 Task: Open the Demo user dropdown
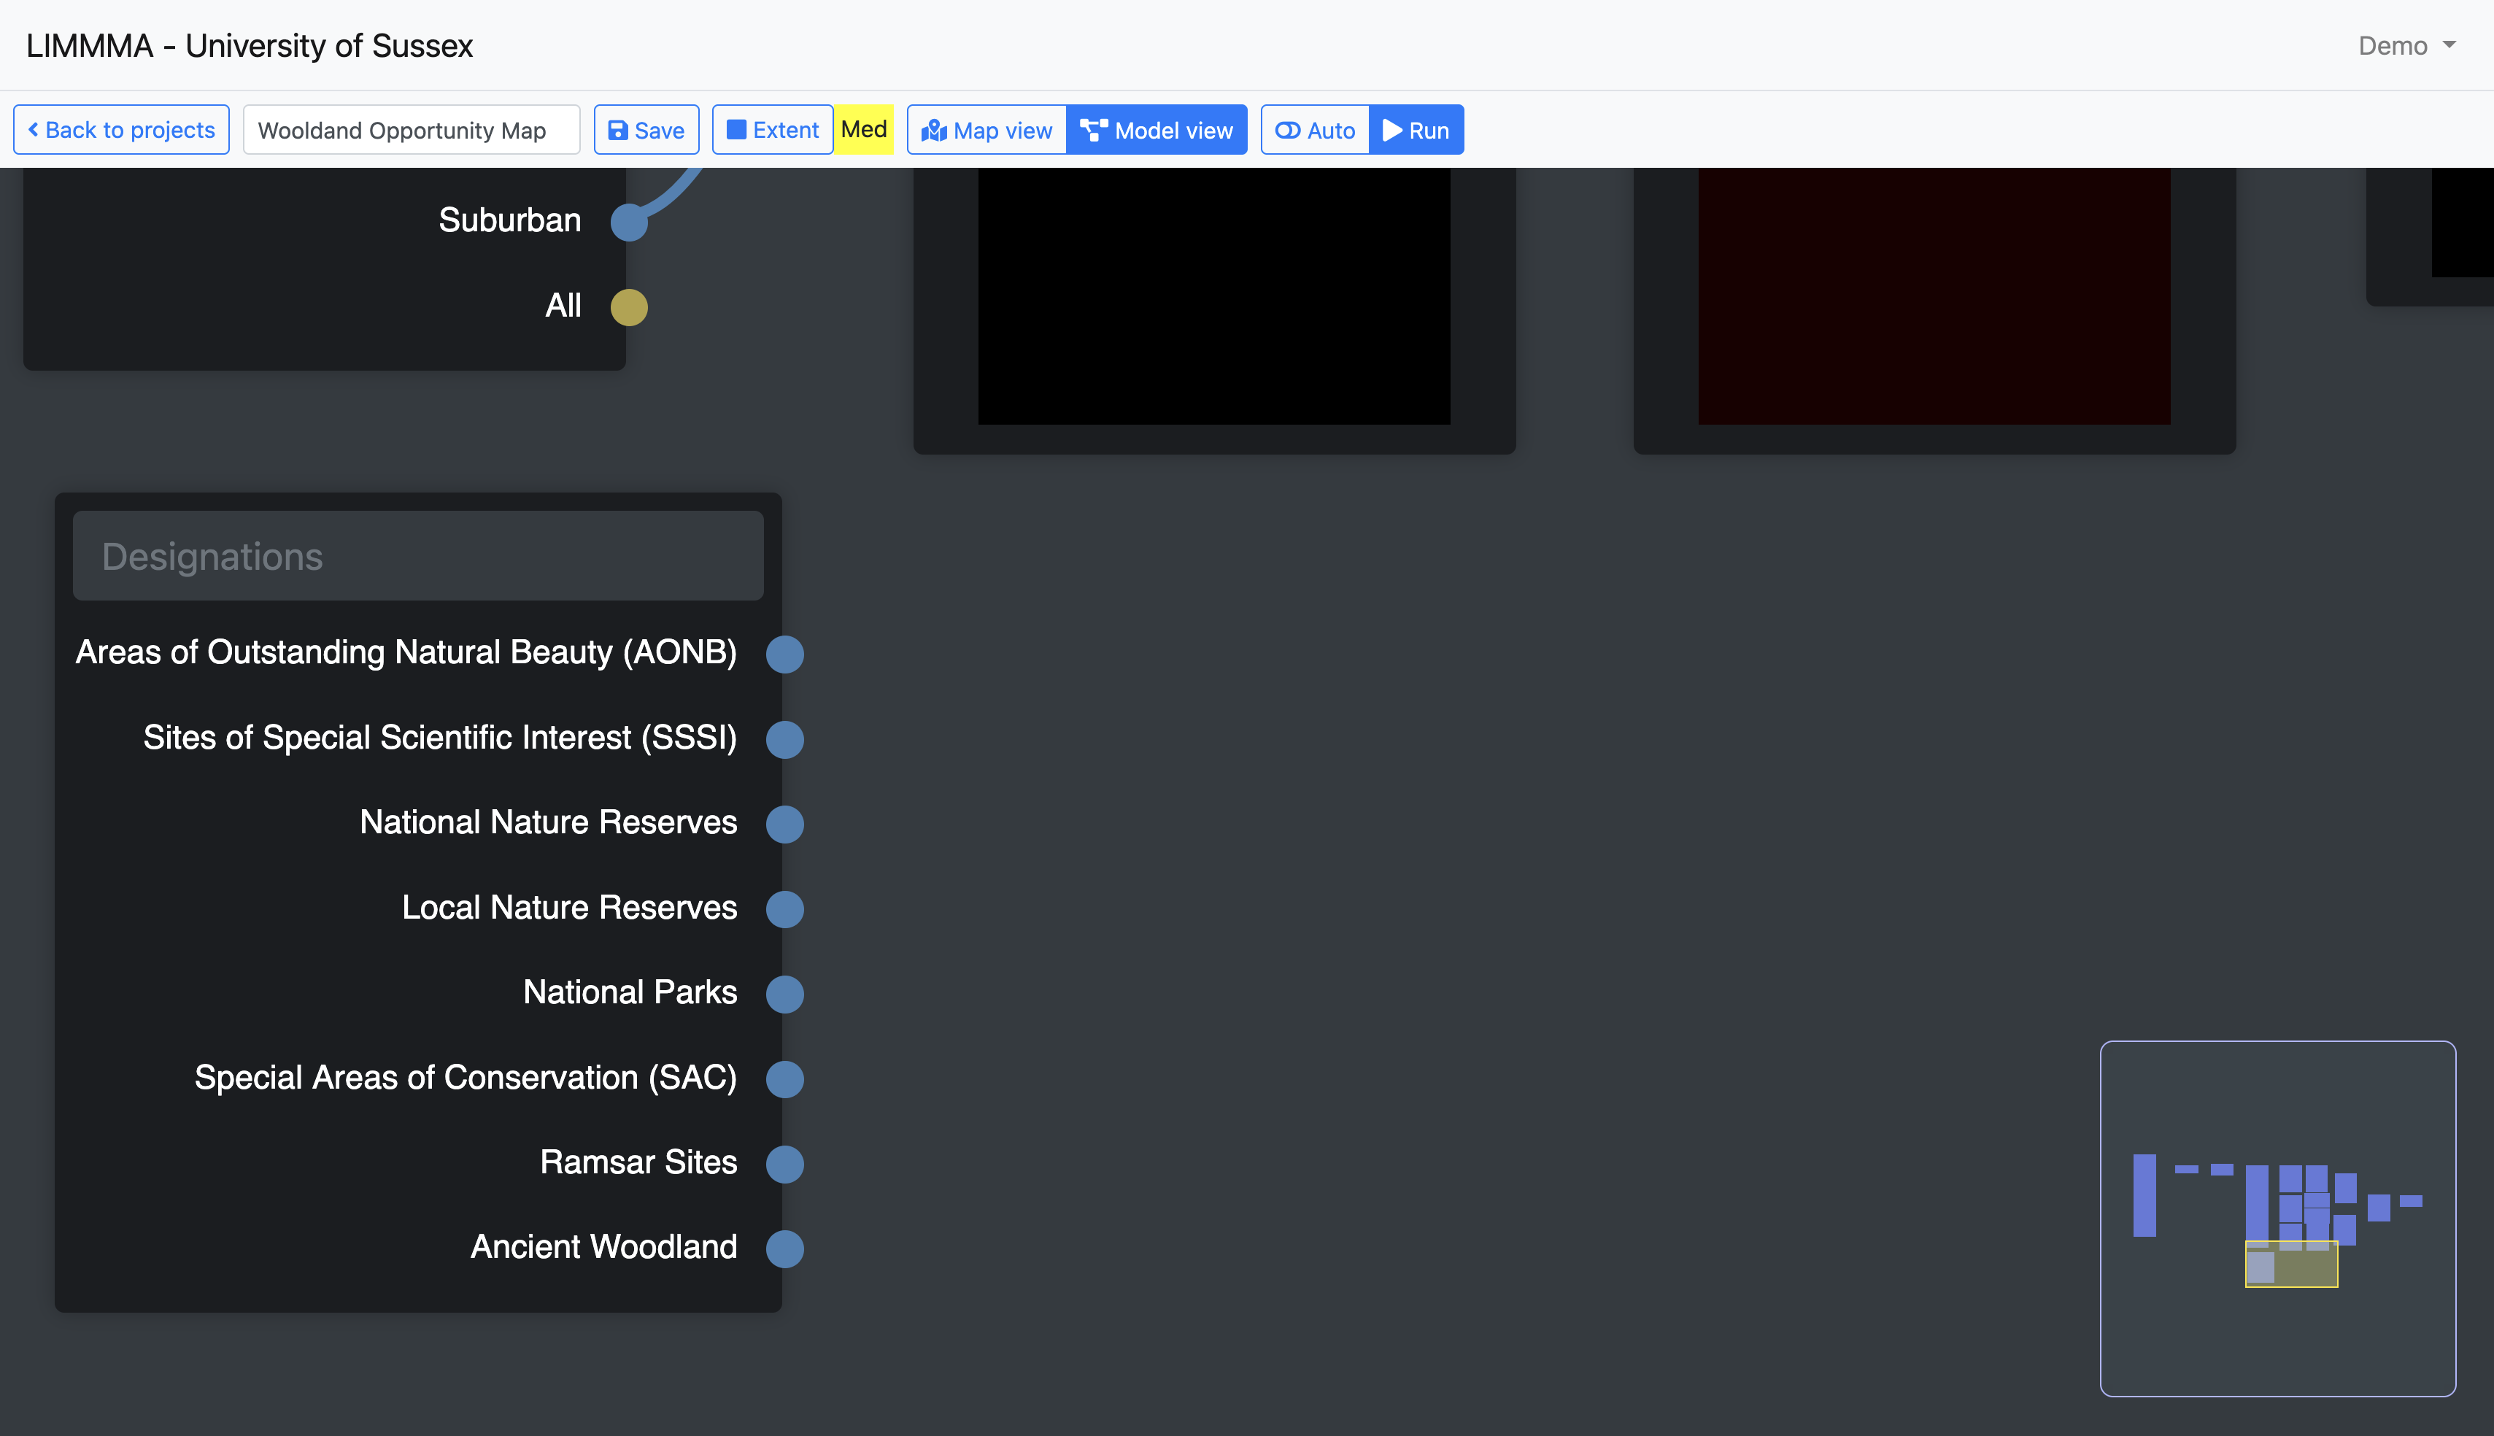pos(2405,47)
